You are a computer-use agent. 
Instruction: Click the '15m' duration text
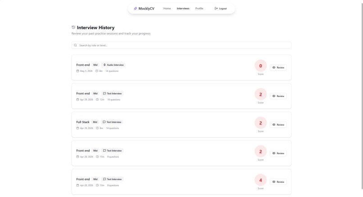pos(102,157)
